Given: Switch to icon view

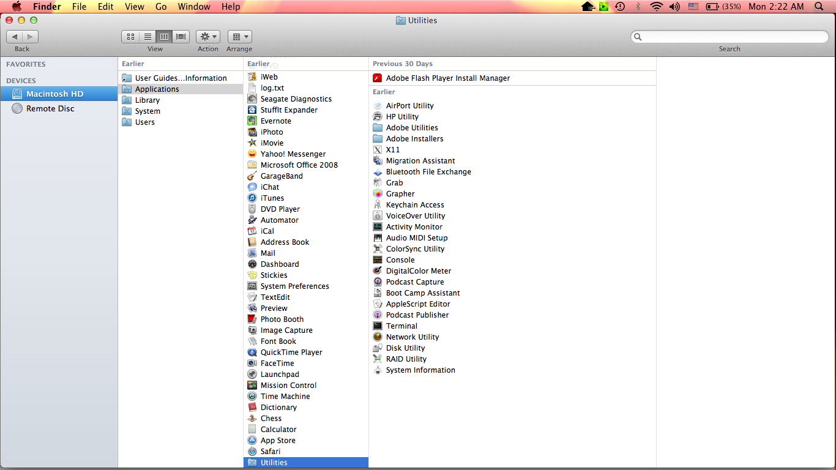Looking at the screenshot, I should point(130,37).
